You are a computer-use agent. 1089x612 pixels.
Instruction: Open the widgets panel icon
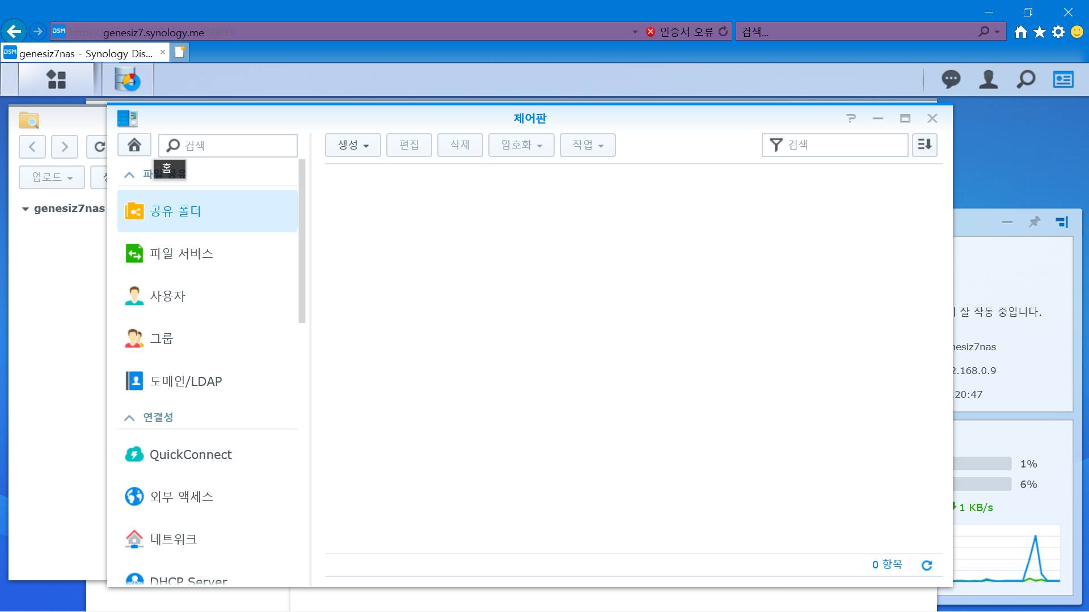[1063, 79]
